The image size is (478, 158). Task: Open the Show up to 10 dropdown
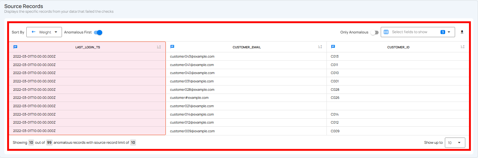454,143
